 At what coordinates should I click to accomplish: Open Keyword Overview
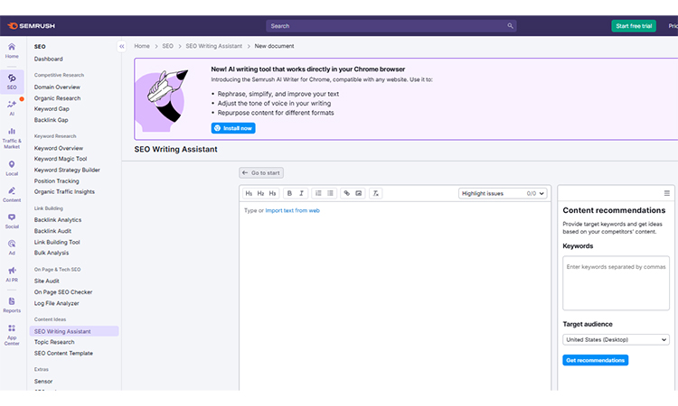(59, 149)
